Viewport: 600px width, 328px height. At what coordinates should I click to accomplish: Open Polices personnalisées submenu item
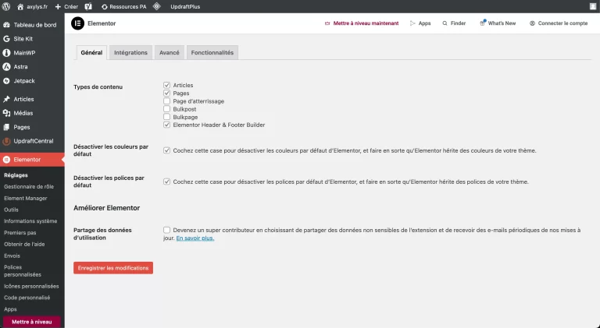point(23,271)
